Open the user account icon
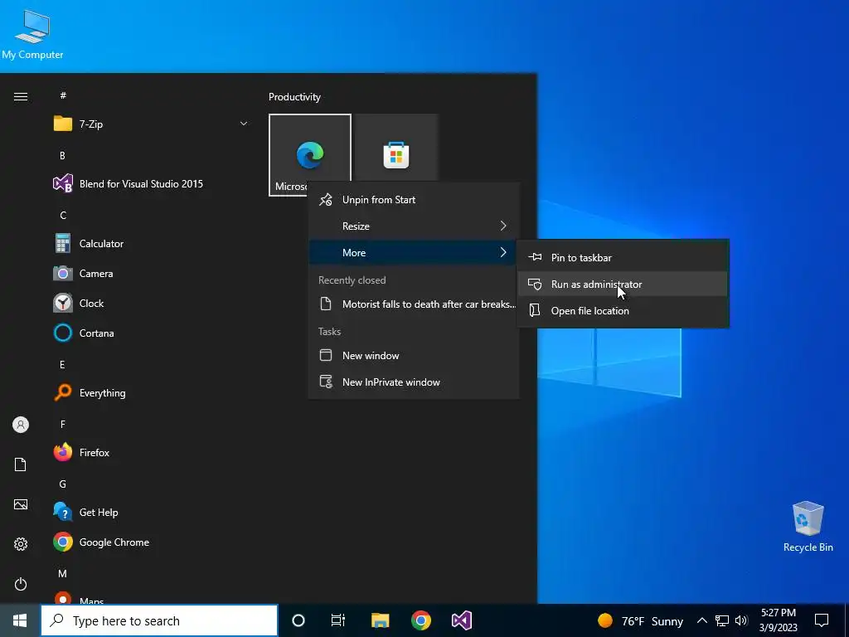Screen dimensions: 849x637 pyautogui.click(x=21, y=425)
